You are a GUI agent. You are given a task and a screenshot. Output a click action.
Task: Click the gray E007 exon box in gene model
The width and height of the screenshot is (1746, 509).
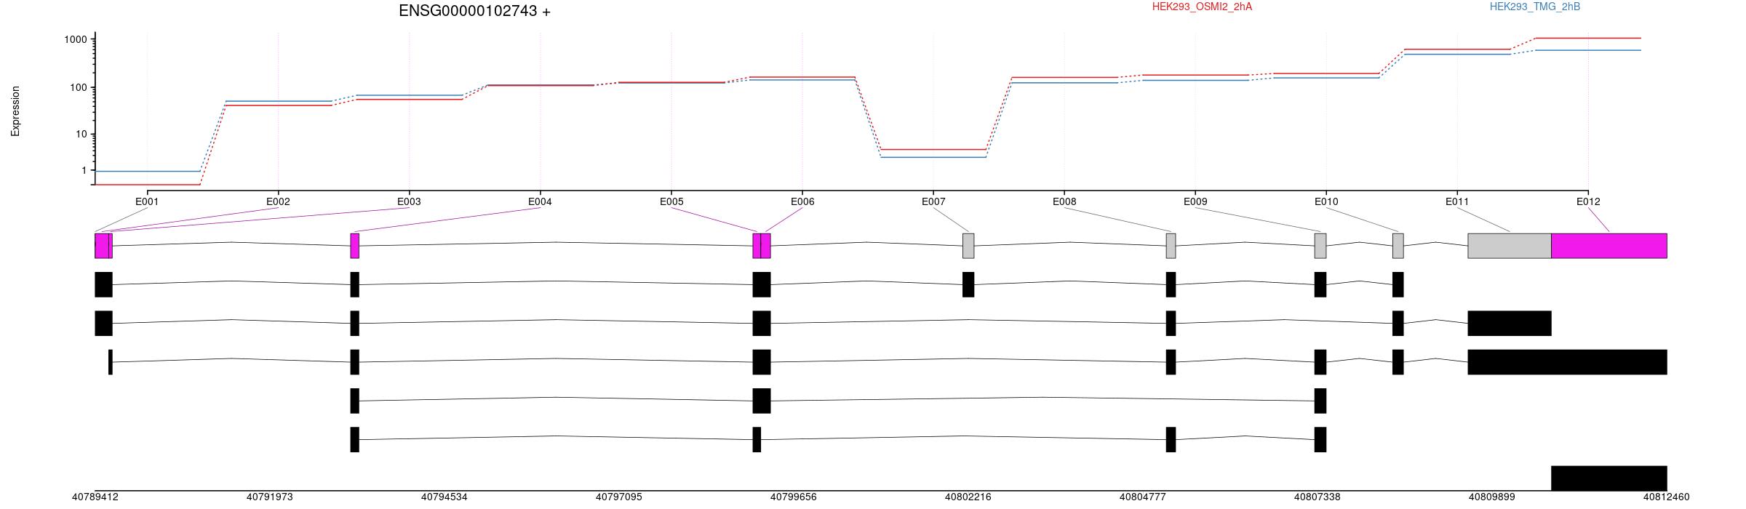pyautogui.click(x=968, y=246)
